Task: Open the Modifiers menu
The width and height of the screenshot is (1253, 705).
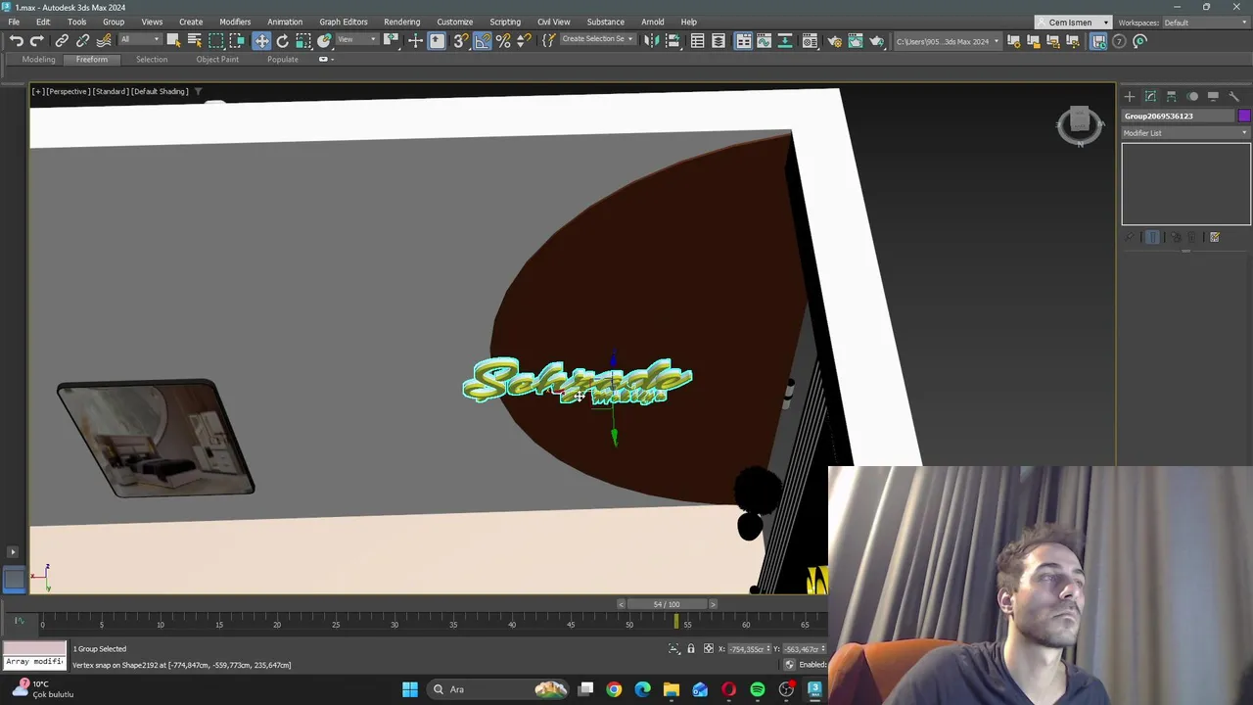Action: tap(235, 22)
